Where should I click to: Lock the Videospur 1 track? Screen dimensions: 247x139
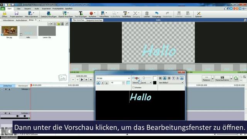click(9, 89)
